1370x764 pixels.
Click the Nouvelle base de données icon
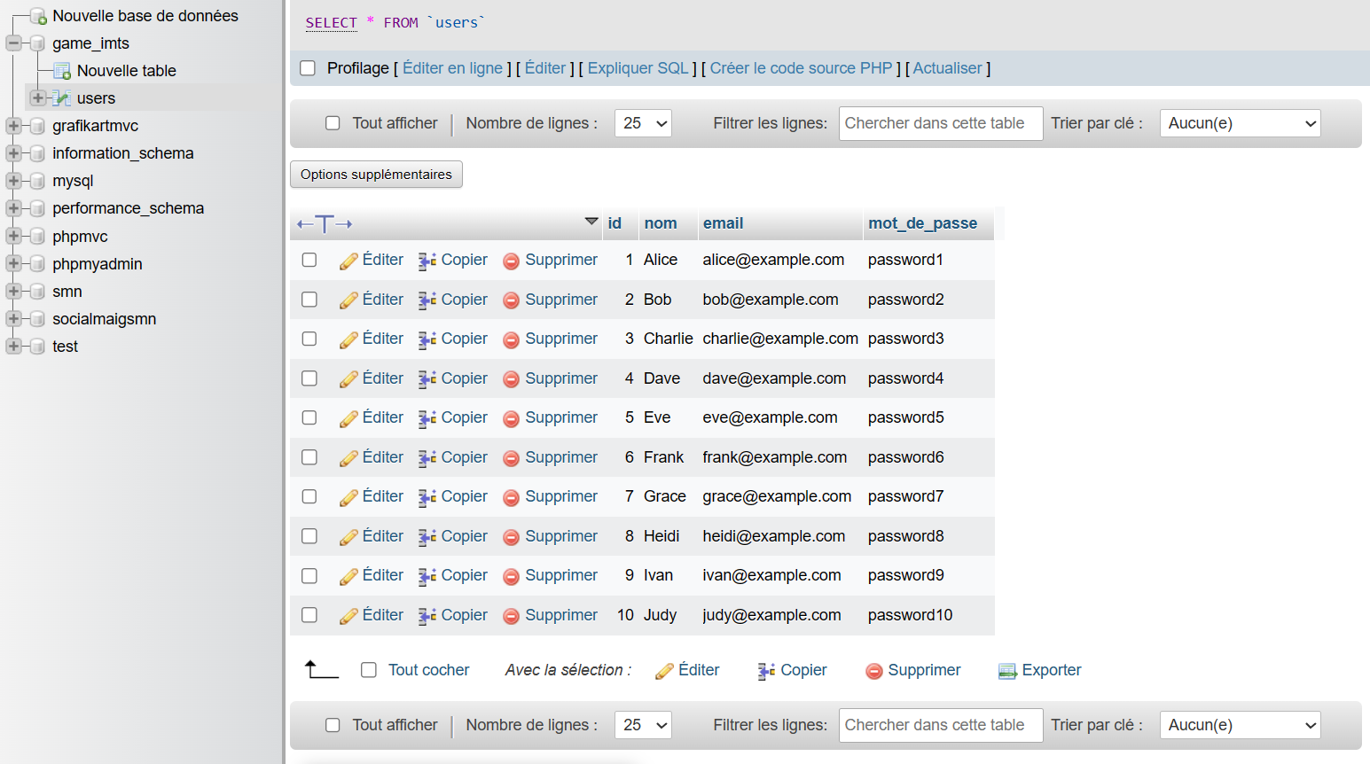pos(38,16)
